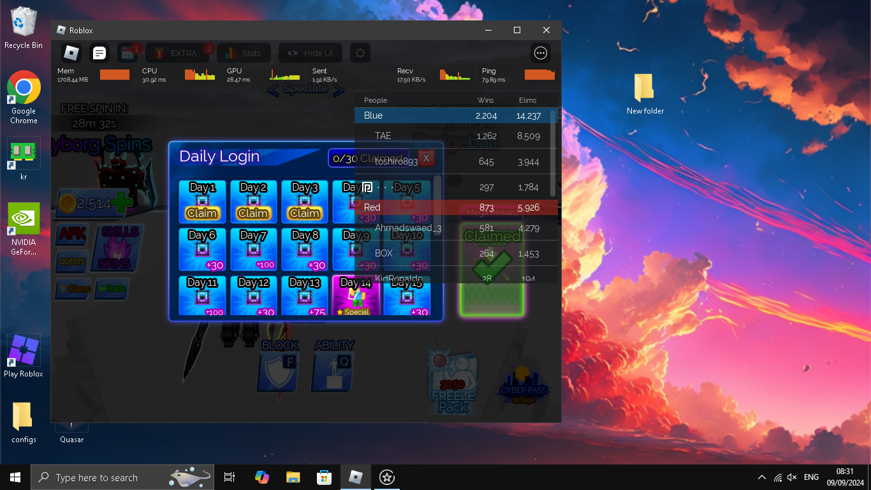Close the Daily Login window with red X
871x490 pixels.
(x=427, y=158)
